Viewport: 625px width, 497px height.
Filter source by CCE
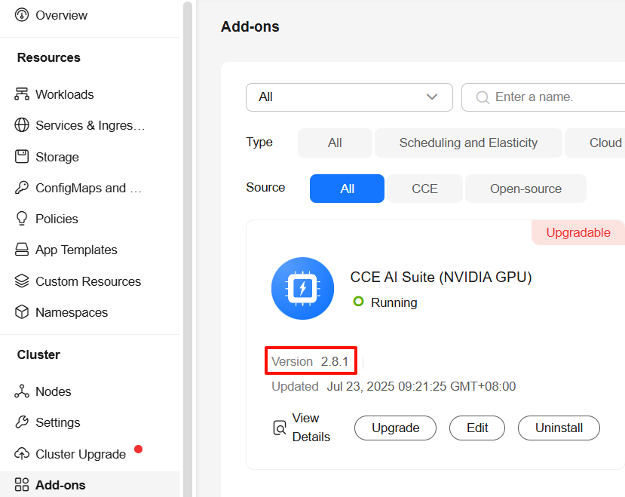point(424,189)
